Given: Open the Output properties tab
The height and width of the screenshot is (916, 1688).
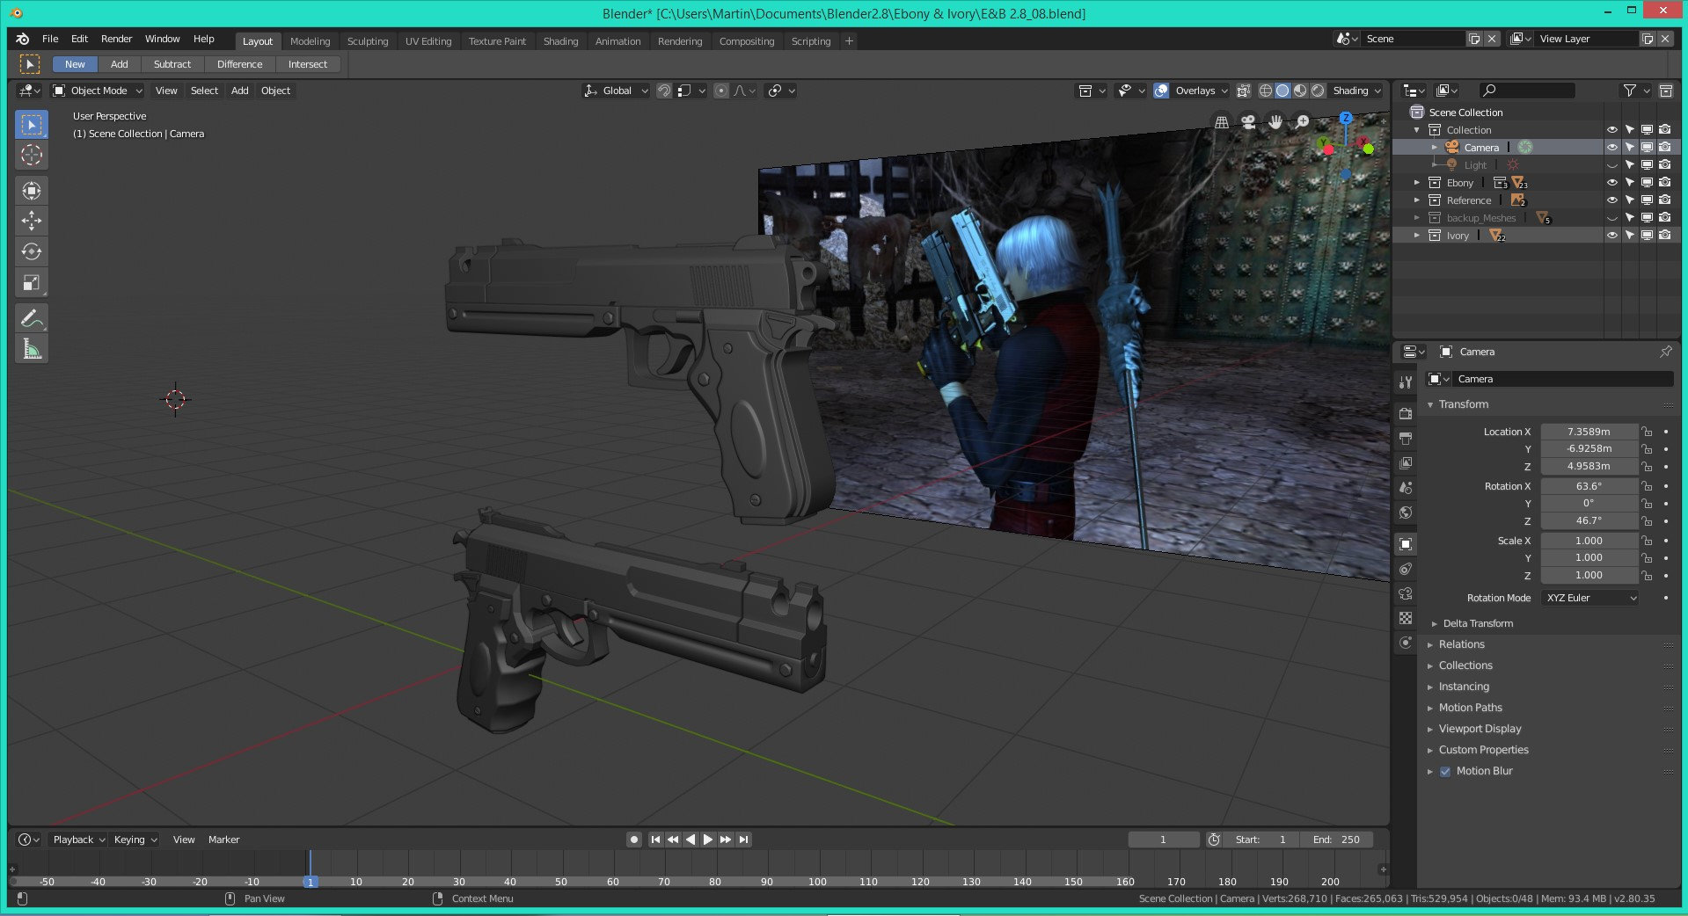Looking at the screenshot, I should click(1406, 438).
